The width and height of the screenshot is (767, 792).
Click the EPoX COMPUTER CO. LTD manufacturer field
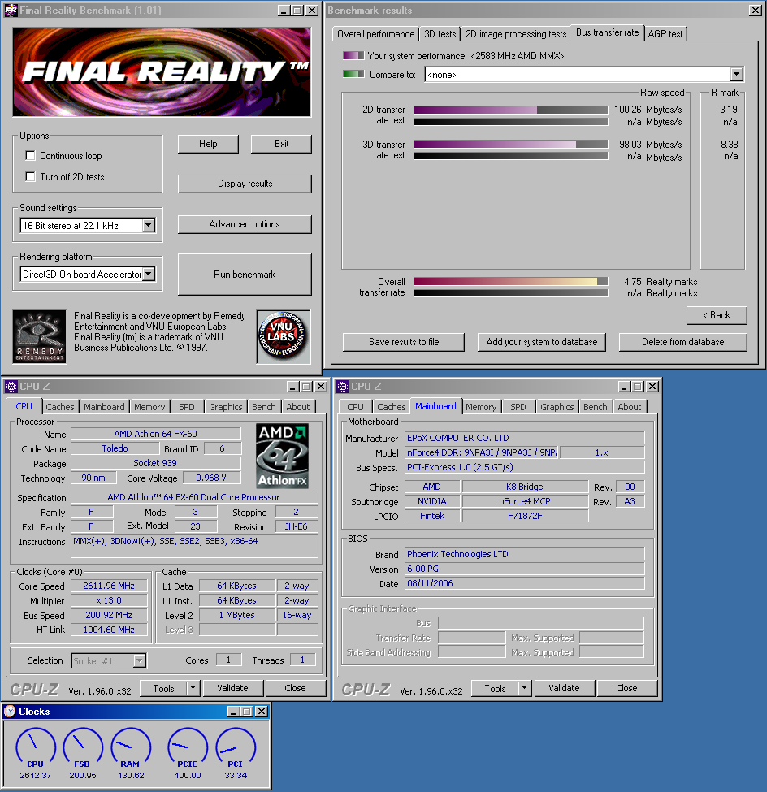pyautogui.click(x=525, y=438)
